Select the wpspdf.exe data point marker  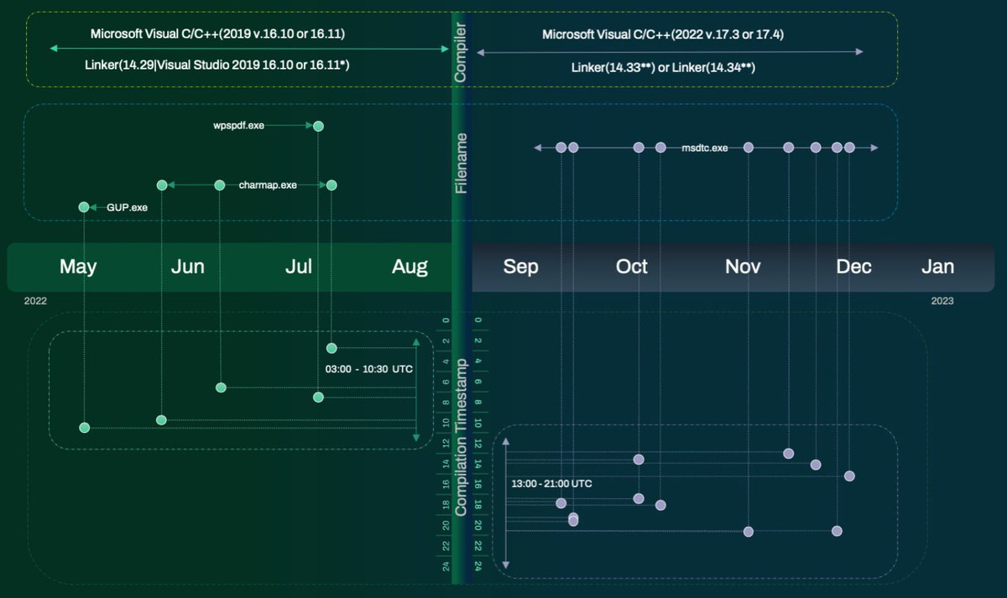[x=318, y=126]
